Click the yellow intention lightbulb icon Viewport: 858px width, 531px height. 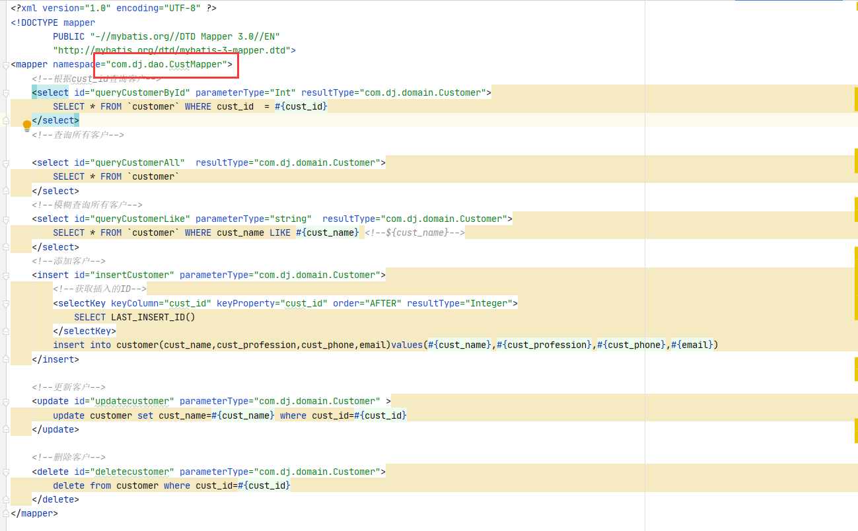point(27,125)
